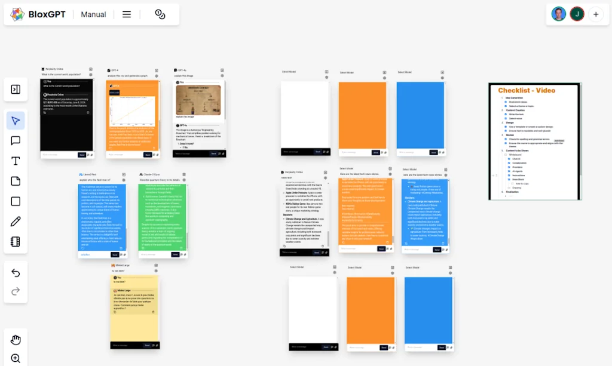Image resolution: width=612 pixels, height=366 pixels.
Task: Open the hamburger menu in the top bar
Action: pyautogui.click(x=126, y=14)
